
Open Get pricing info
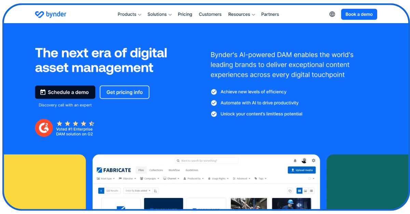coord(124,92)
